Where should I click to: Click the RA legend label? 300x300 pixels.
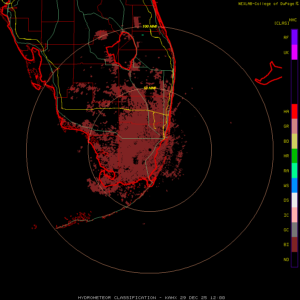286,171
